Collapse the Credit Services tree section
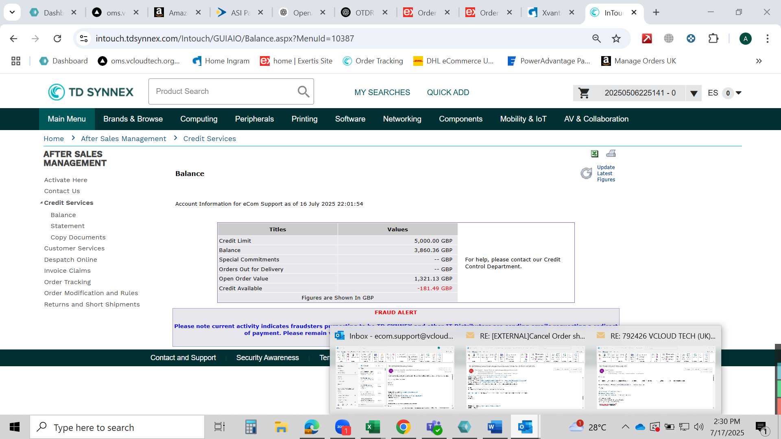Viewport: 781px width, 439px height. click(x=41, y=203)
